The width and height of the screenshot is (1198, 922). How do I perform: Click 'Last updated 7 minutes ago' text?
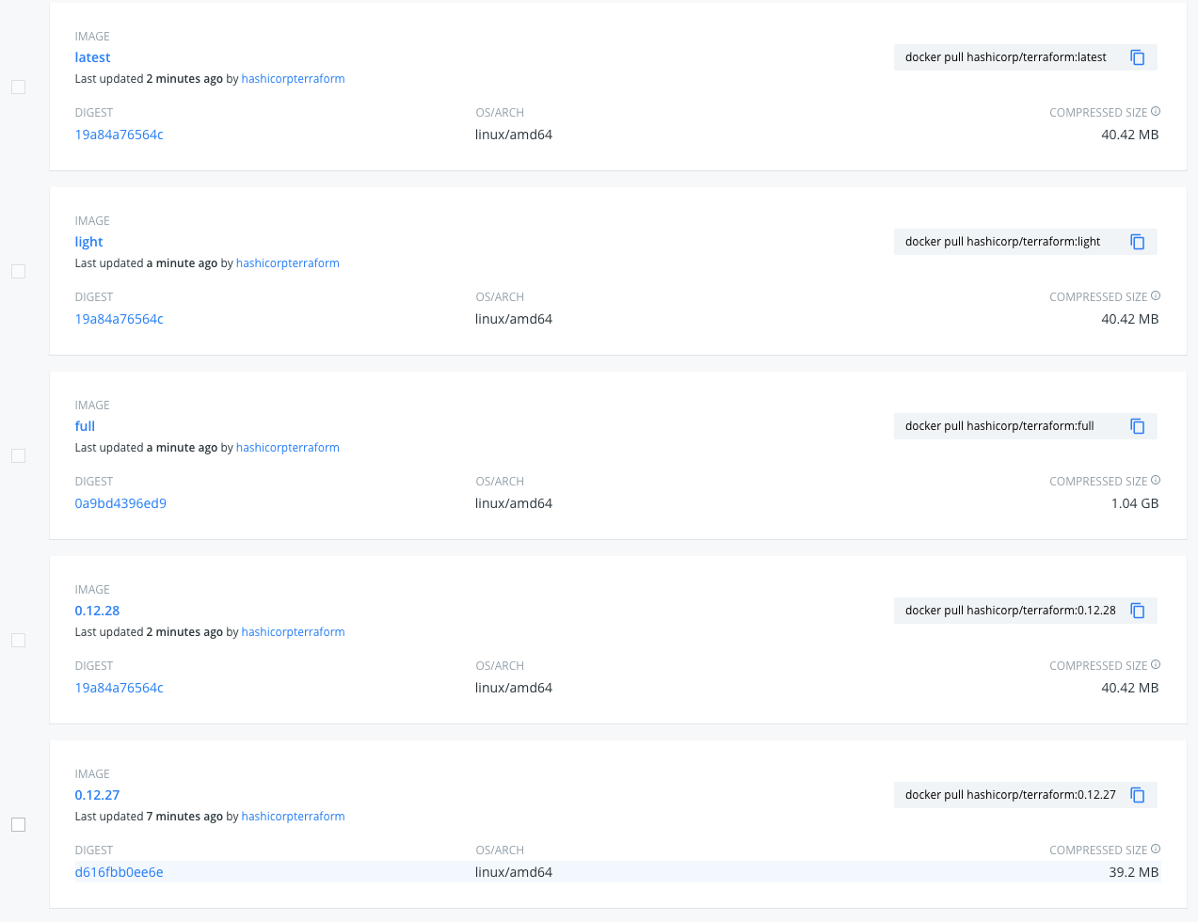point(149,817)
